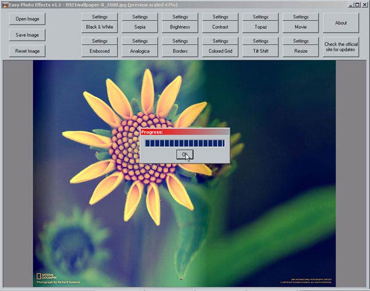Click the blue progress bar in dialog

pos(184,143)
